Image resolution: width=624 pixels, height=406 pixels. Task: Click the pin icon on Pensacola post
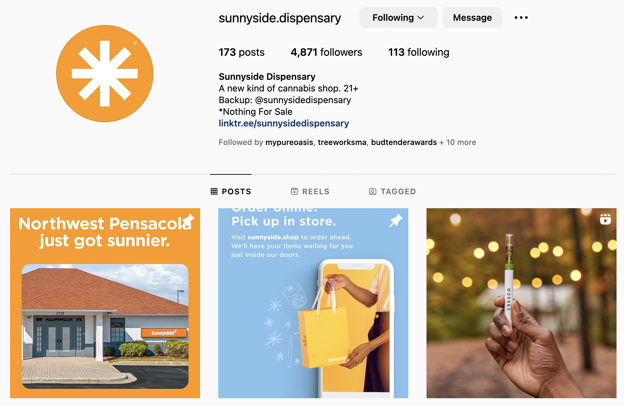pos(188,221)
